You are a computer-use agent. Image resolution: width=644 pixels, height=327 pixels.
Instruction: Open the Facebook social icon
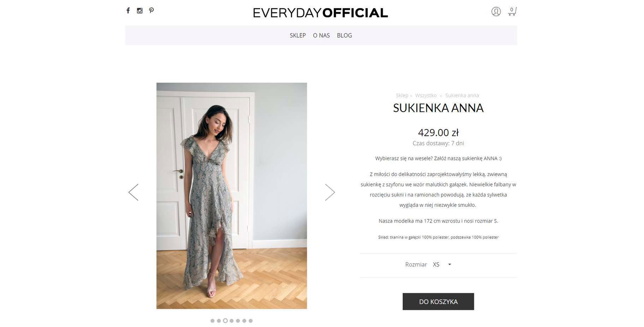pyautogui.click(x=128, y=11)
